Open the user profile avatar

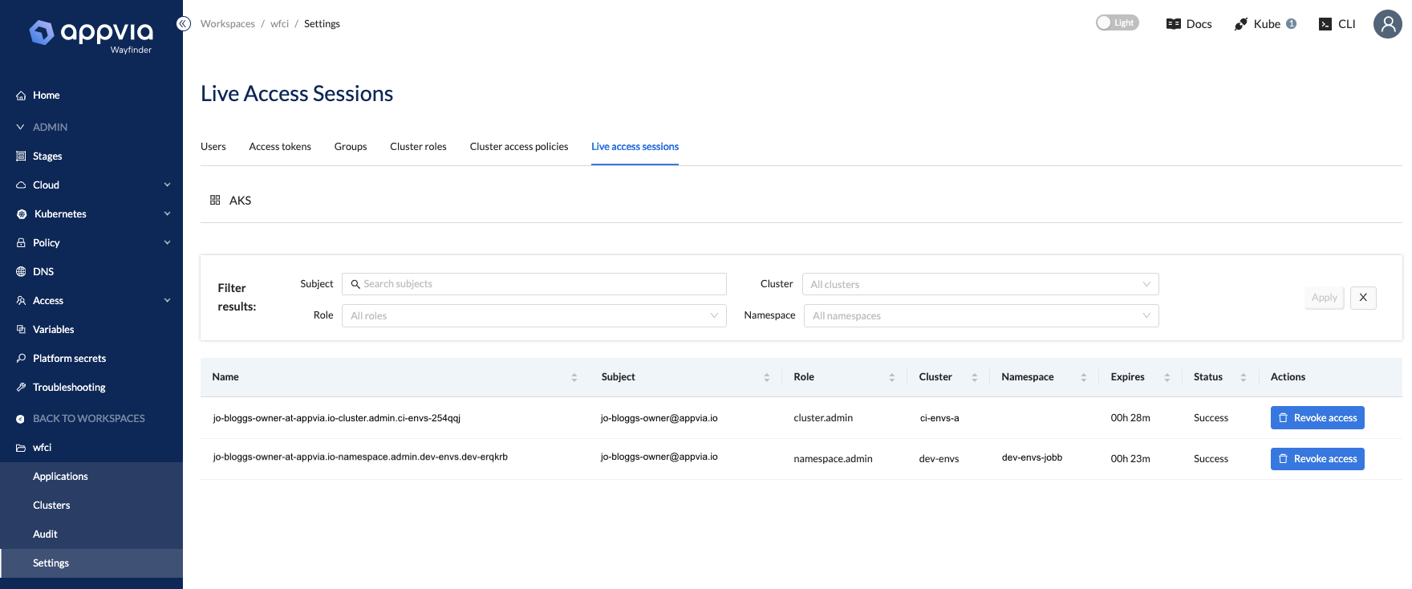coord(1387,24)
